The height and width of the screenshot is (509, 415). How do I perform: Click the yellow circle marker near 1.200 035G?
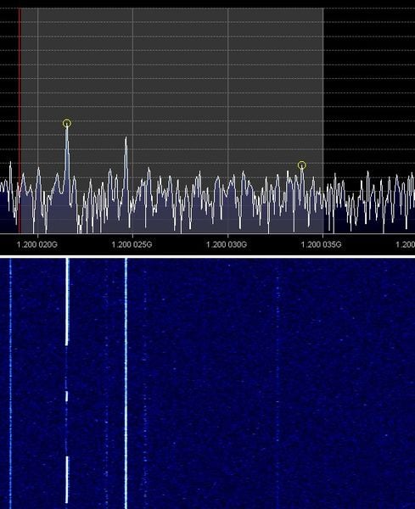click(301, 165)
